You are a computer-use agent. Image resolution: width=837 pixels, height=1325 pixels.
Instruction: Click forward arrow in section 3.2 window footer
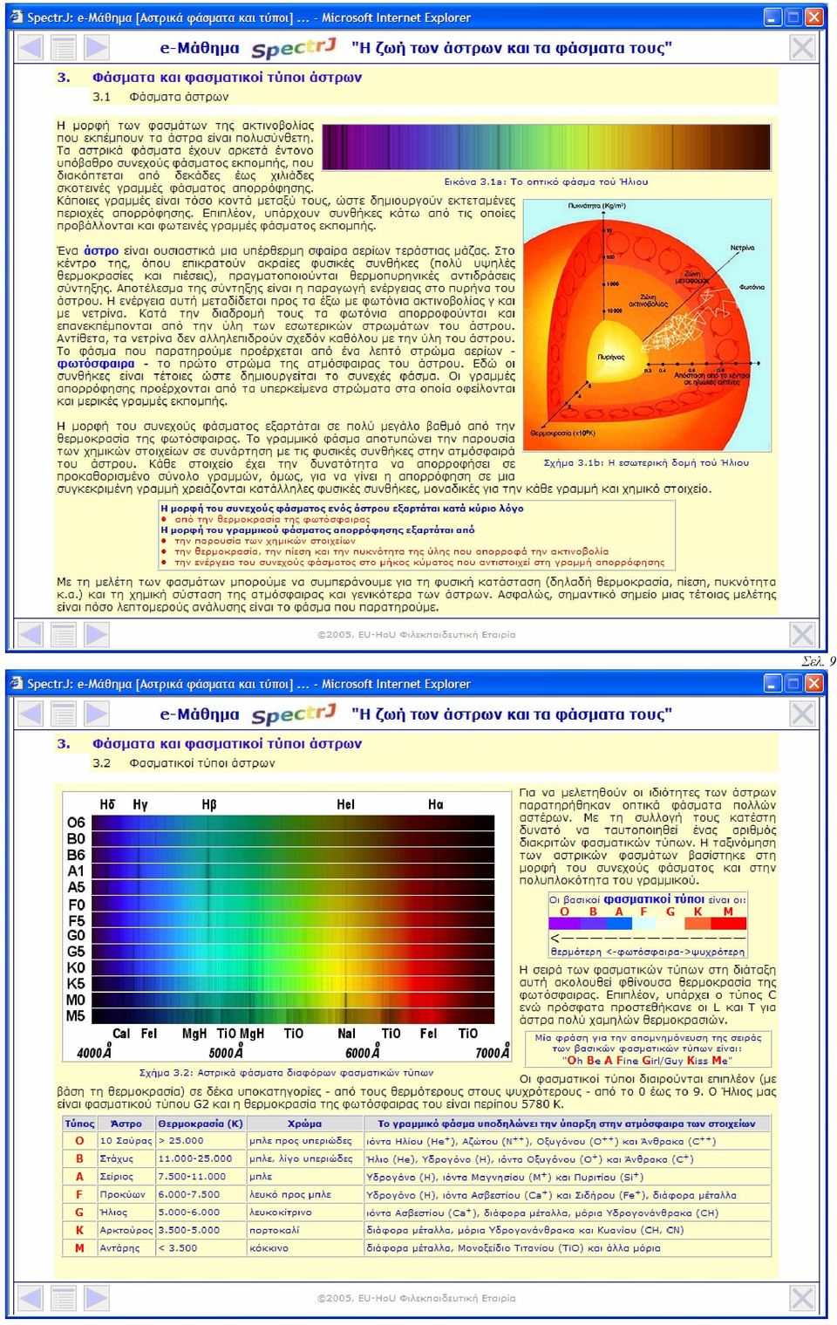(x=97, y=1298)
